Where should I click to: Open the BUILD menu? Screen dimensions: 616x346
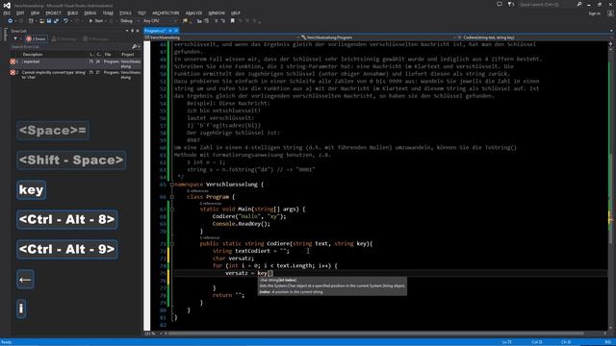73,12
